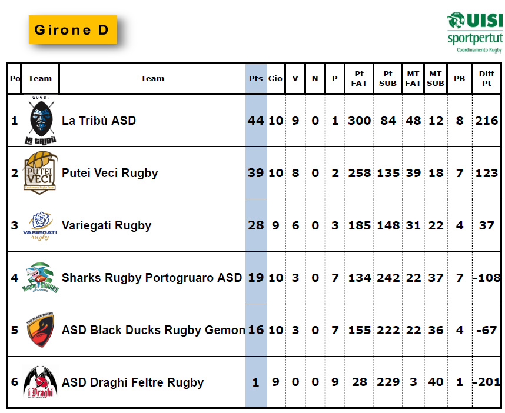This screenshot has height=413, width=505.
Task: Click the 44 points cell
Action: click(255, 121)
